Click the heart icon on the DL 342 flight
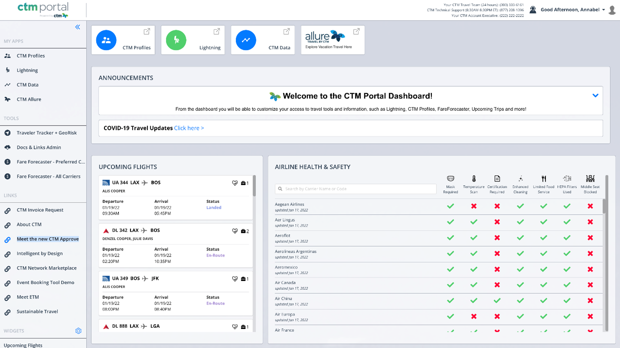The width and height of the screenshot is (620, 348). 235,231
